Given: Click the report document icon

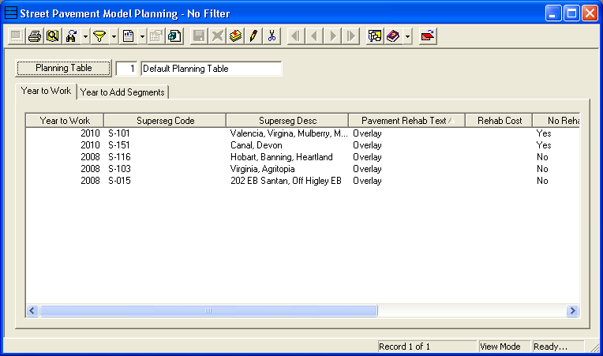Looking at the screenshot, I should (128, 36).
